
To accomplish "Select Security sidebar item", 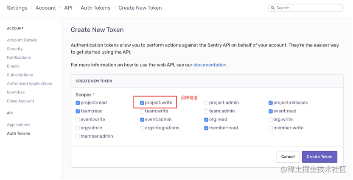I will coord(15,49).
